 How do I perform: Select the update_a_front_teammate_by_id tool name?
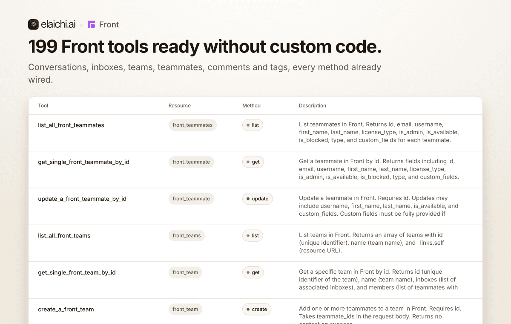pos(82,199)
